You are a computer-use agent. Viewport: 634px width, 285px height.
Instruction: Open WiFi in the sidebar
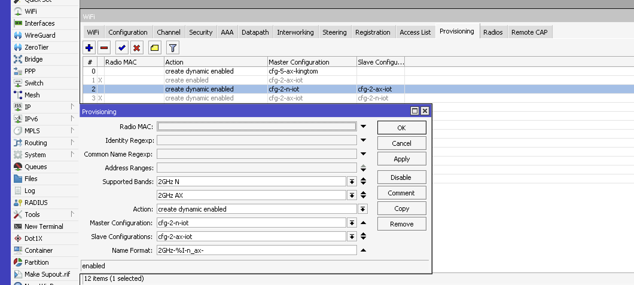coord(31,11)
